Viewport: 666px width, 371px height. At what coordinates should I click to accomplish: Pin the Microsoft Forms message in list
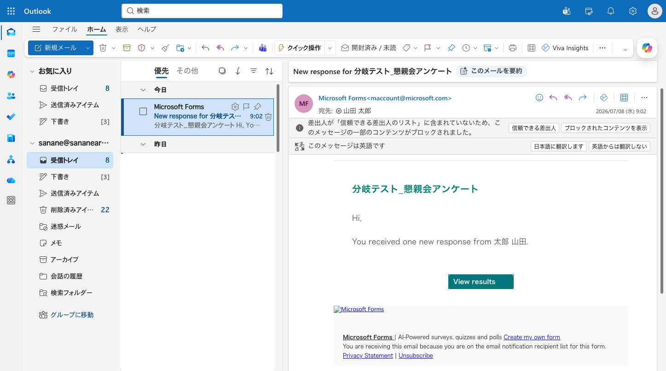[x=257, y=107]
